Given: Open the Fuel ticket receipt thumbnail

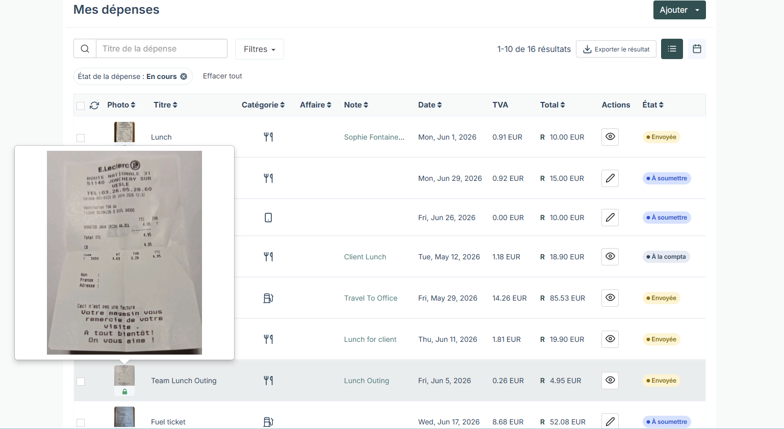Looking at the screenshot, I should pos(124,417).
